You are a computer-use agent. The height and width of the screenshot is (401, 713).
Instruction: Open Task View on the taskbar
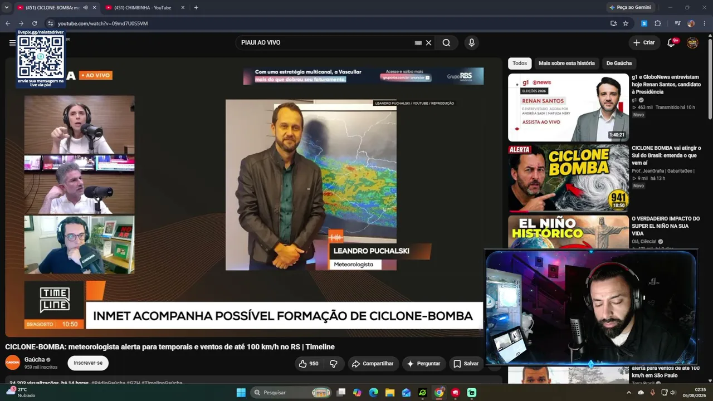point(341,393)
